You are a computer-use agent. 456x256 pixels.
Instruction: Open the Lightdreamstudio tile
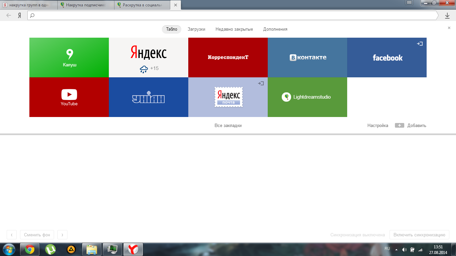click(x=307, y=97)
